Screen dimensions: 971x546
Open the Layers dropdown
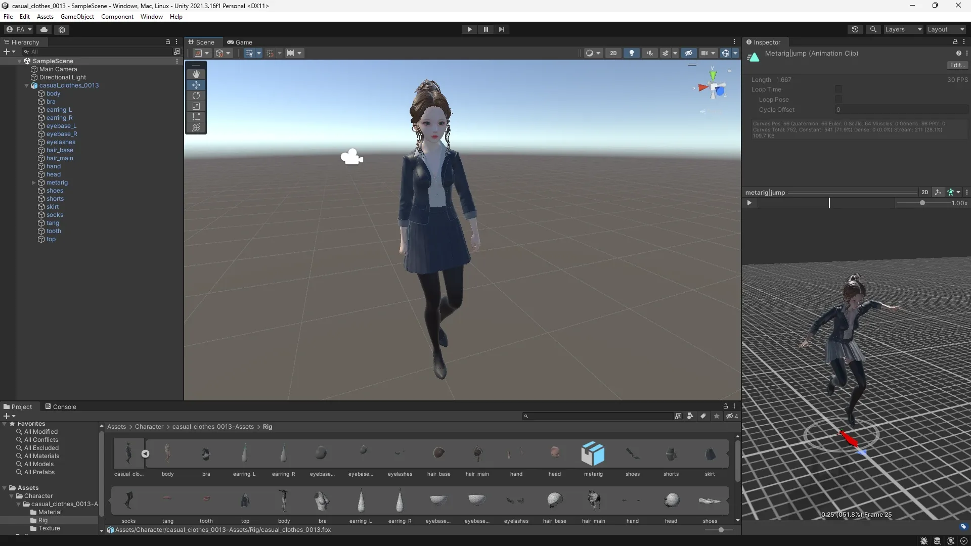(903, 29)
